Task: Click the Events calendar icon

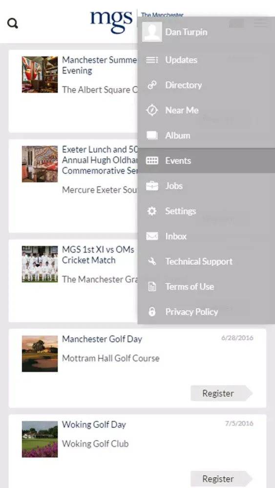Action: (152, 161)
